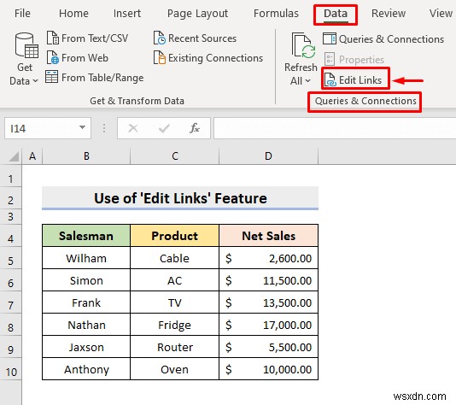
Task: Open Existing Connections
Action: pyautogui.click(x=208, y=57)
